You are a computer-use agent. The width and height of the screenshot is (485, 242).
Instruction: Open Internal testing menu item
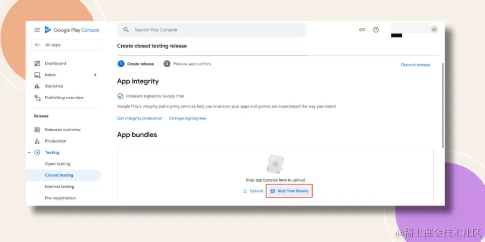(60, 187)
